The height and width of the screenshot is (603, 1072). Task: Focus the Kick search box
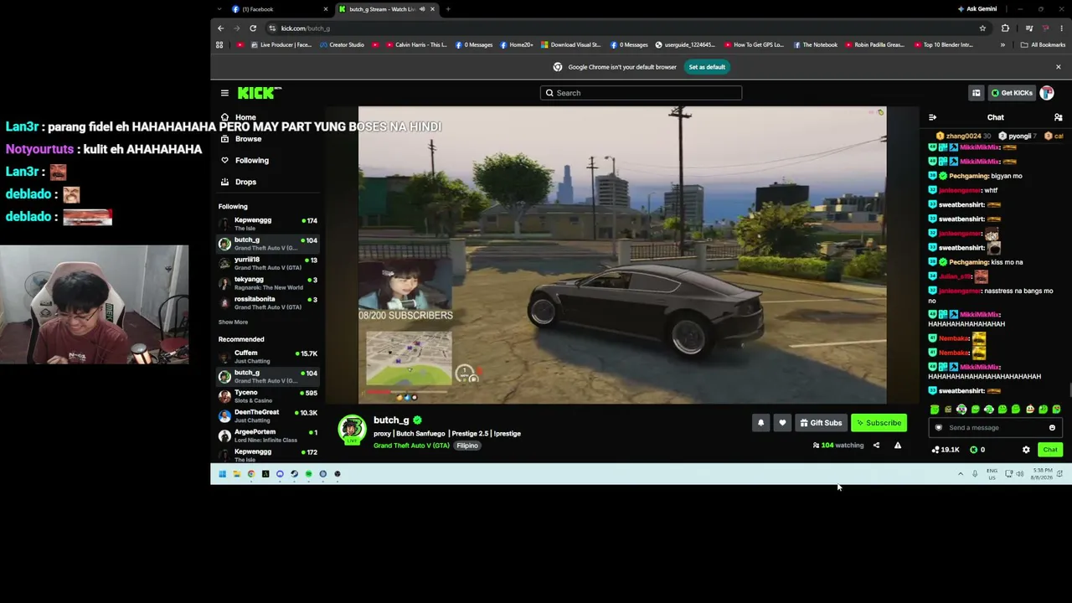click(x=641, y=93)
